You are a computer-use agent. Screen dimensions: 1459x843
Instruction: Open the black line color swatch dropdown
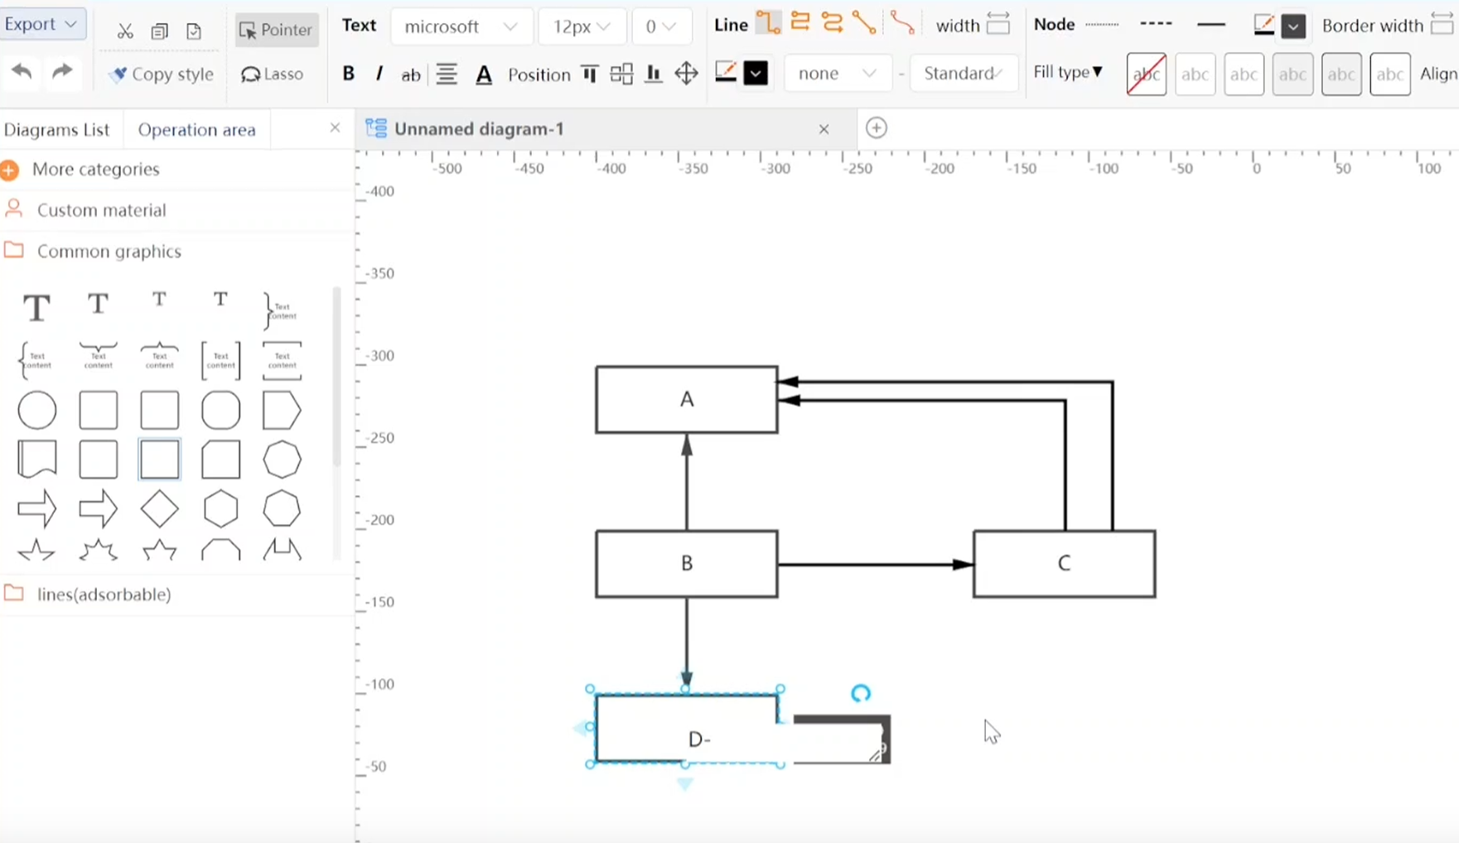756,74
